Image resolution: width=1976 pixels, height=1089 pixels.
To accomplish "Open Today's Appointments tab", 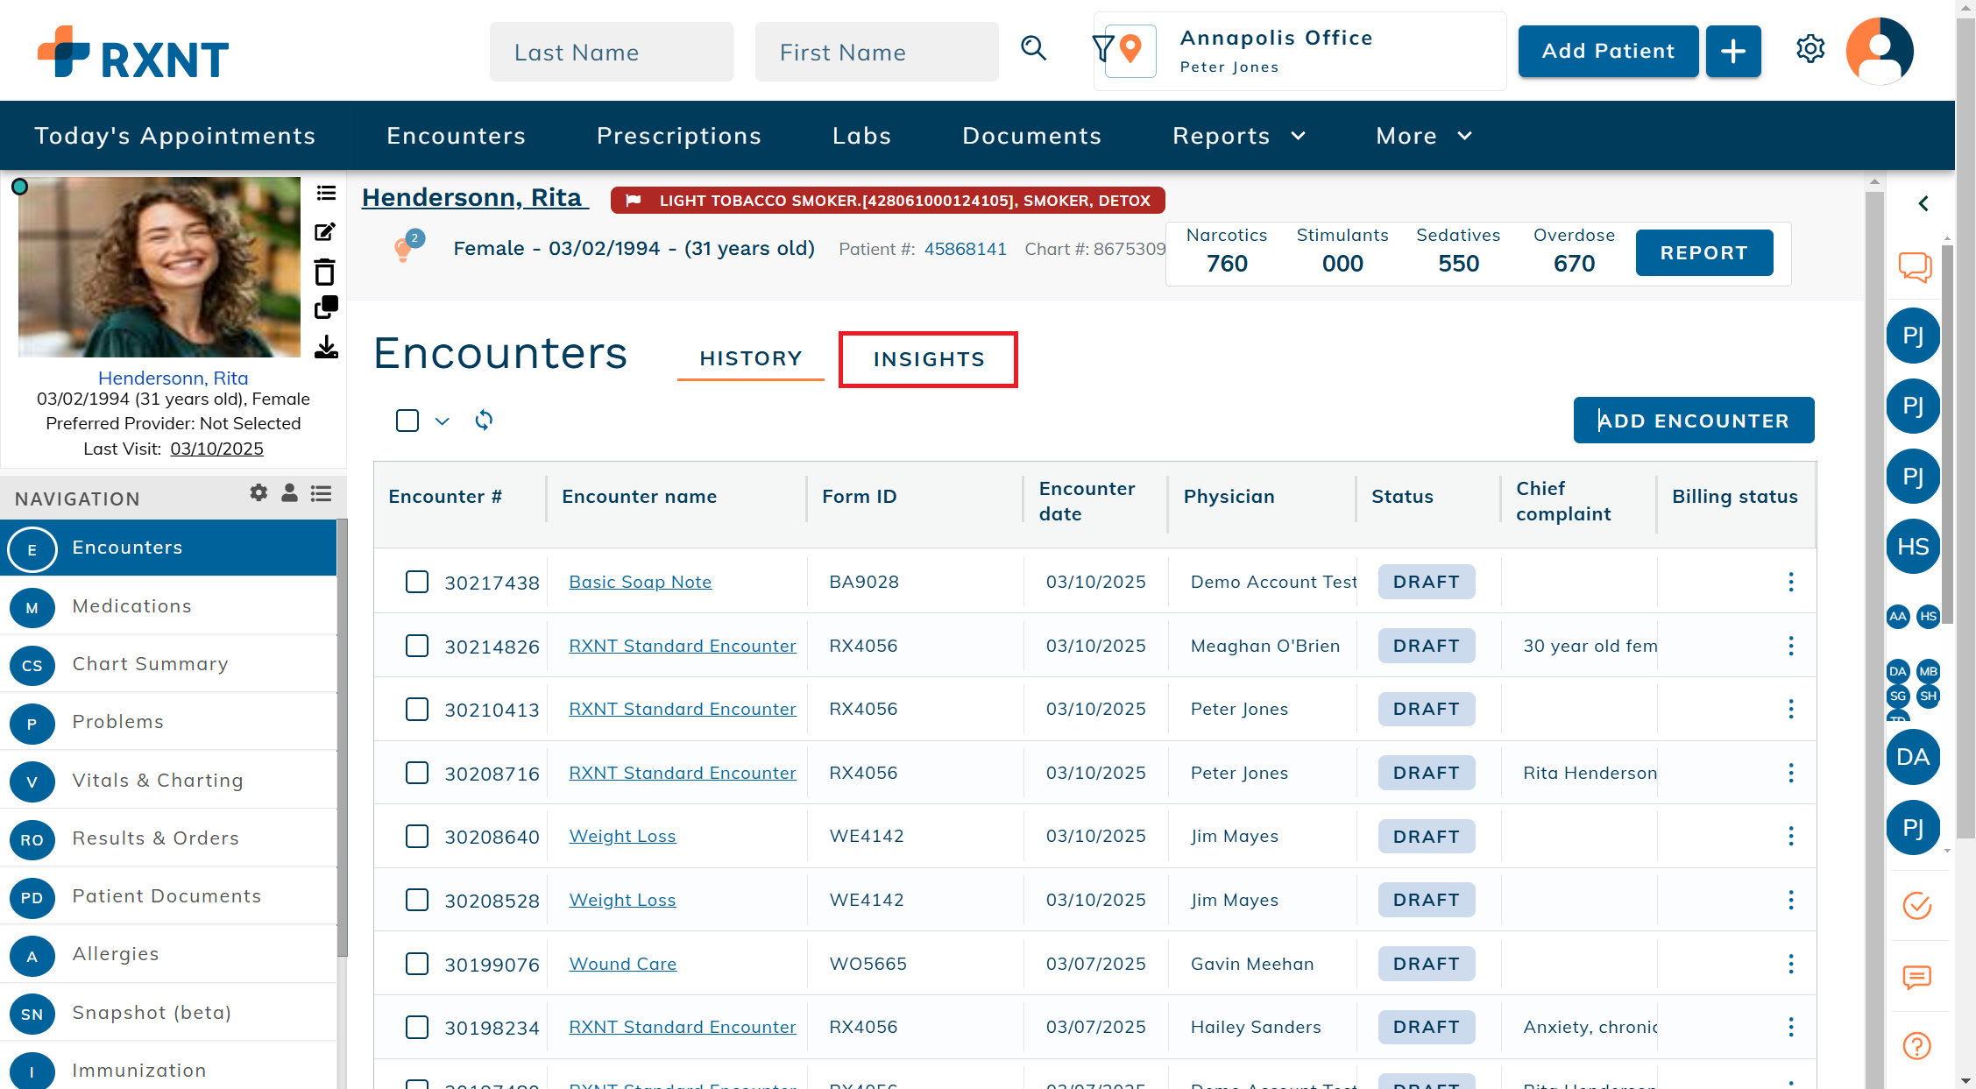I will [x=175, y=136].
